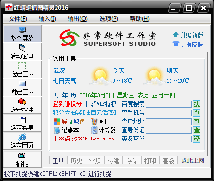Click the 译 button for 英汉互译
Image resolution: width=214 pixels, height=181 pixels.
click(197, 139)
